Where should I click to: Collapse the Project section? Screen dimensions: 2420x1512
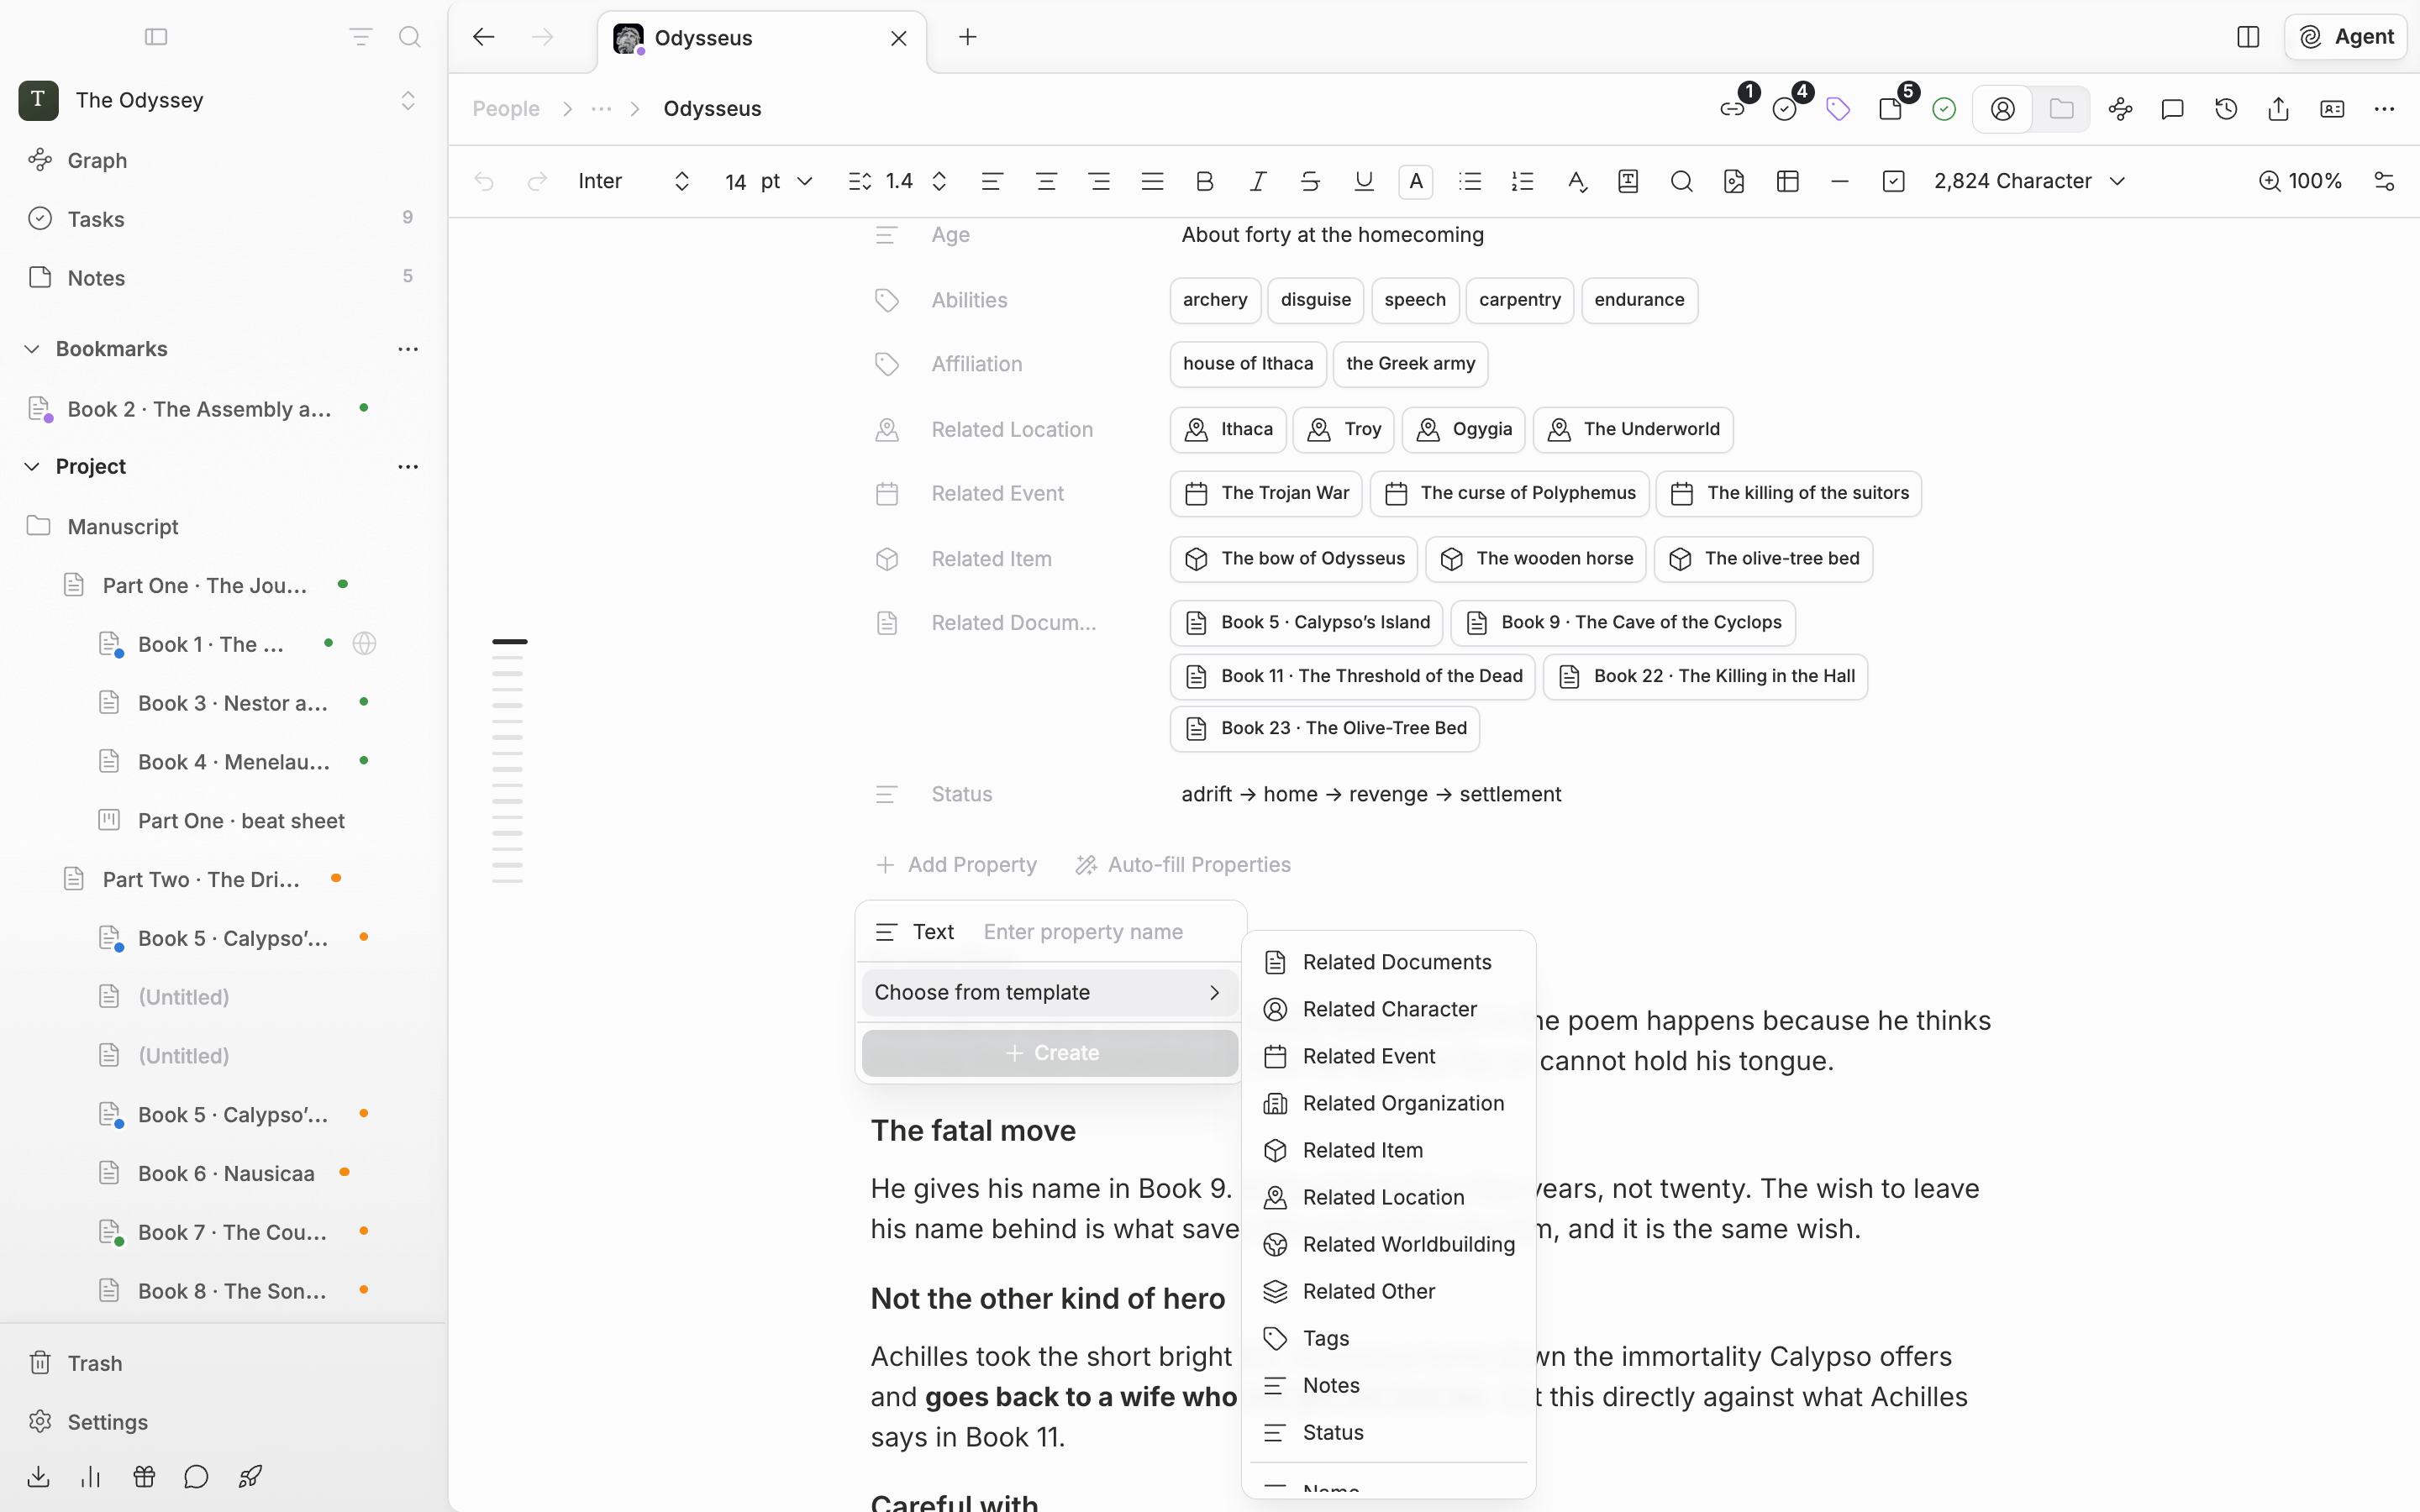32,467
